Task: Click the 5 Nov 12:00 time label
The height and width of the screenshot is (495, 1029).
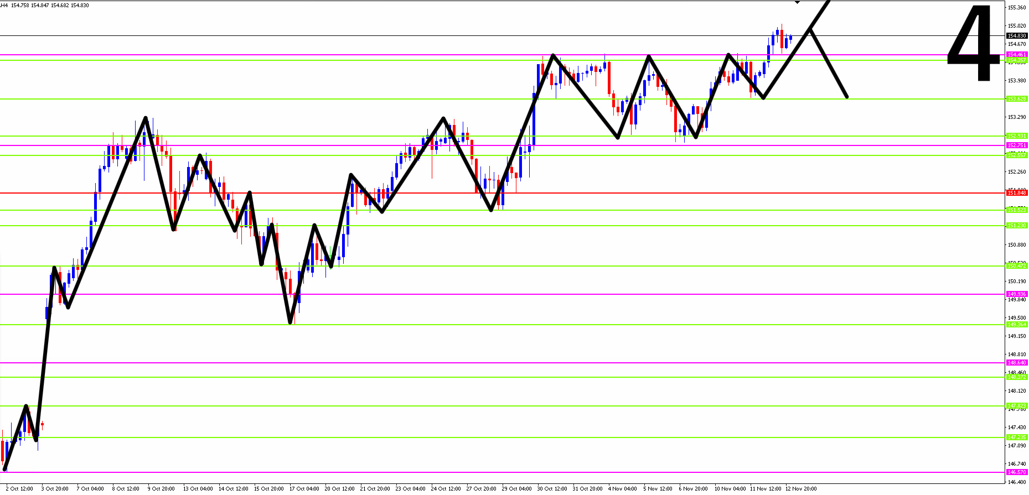Action: click(658, 489)
